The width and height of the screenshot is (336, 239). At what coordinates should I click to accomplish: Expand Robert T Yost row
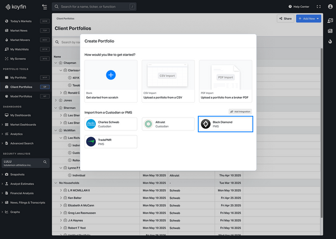[61, 228]
